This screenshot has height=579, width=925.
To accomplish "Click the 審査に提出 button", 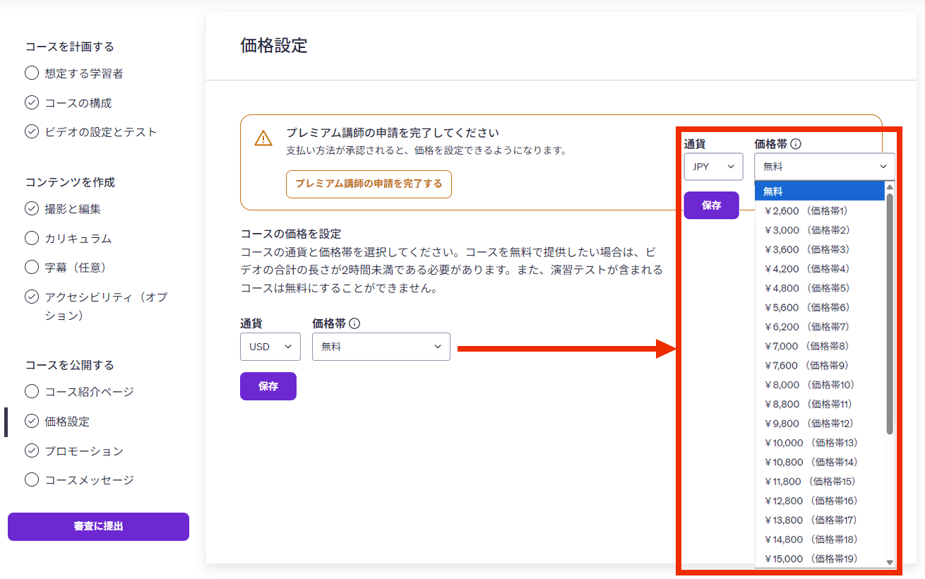I will (x=98, y=527).
